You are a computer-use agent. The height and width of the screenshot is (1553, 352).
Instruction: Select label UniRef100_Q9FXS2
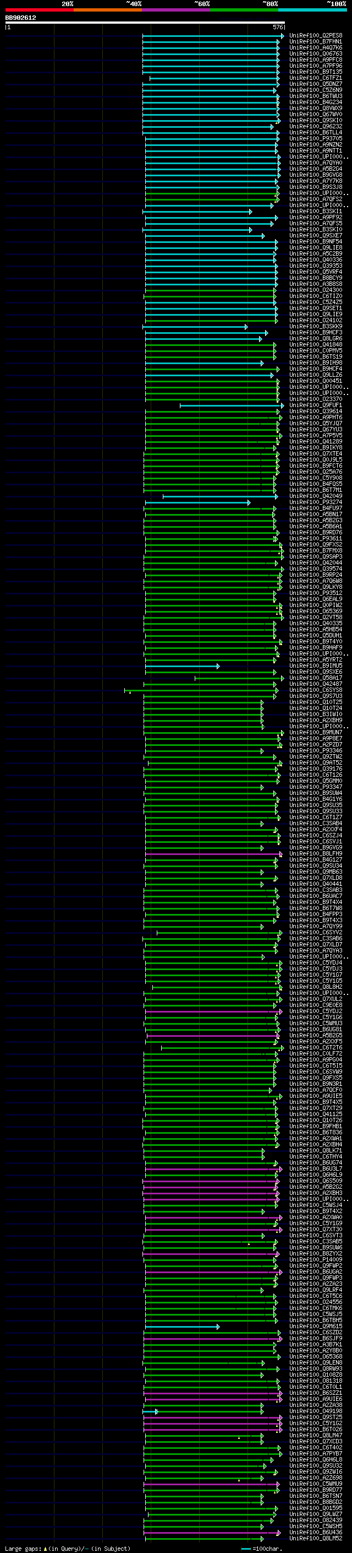pos(316,545)
